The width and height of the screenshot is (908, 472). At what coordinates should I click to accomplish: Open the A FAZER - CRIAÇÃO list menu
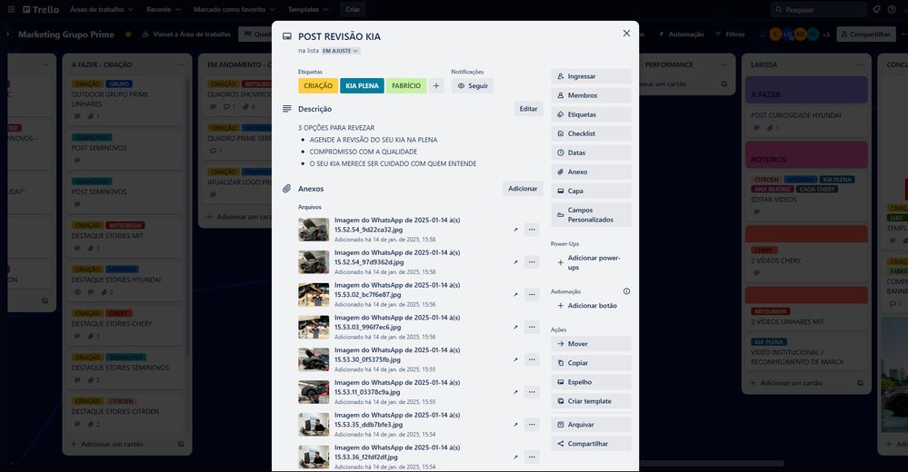(x=181, y=64)
